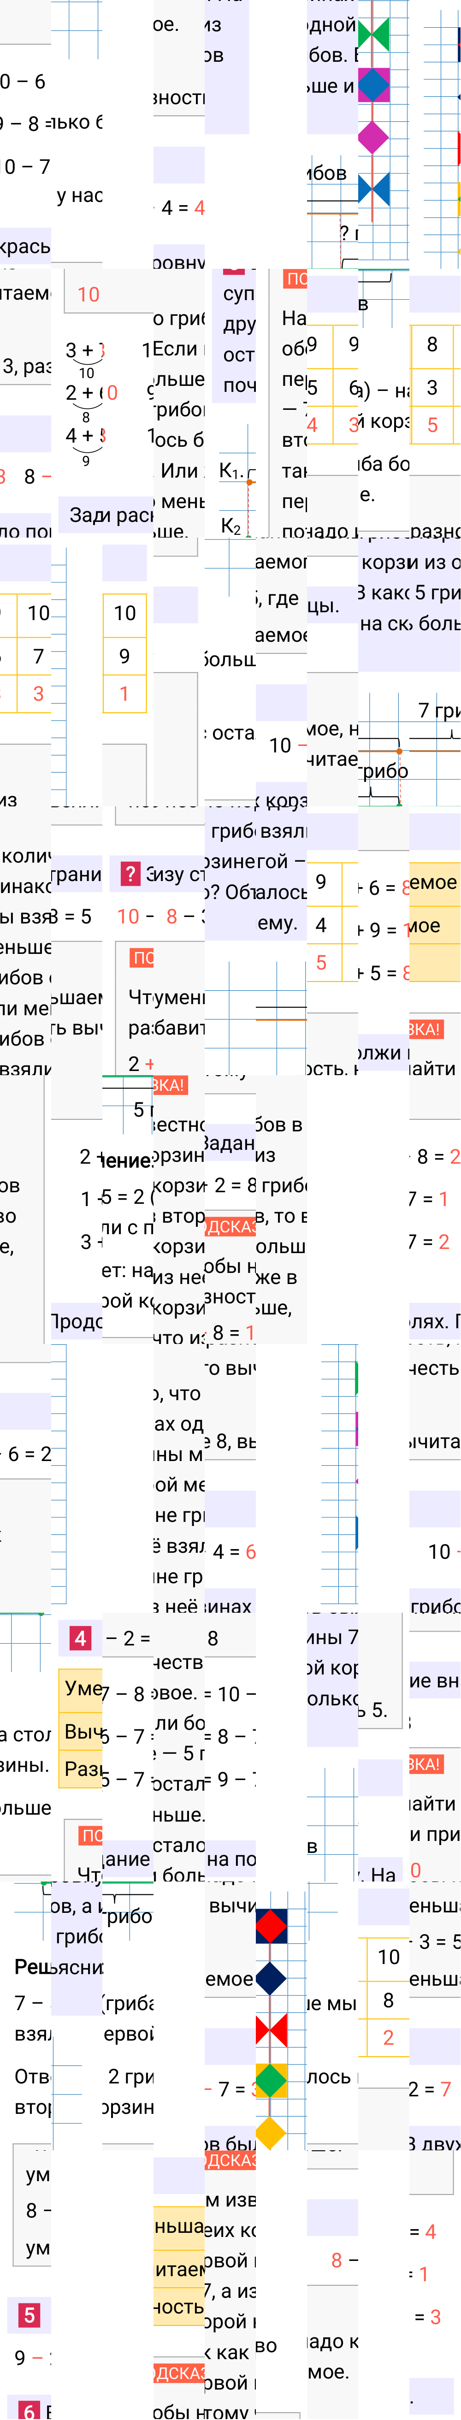The height and width of the screenshot is (2420, 461).
Task: Click the cell 9 in the 10-9-1 table
Action: click(125, 656)
